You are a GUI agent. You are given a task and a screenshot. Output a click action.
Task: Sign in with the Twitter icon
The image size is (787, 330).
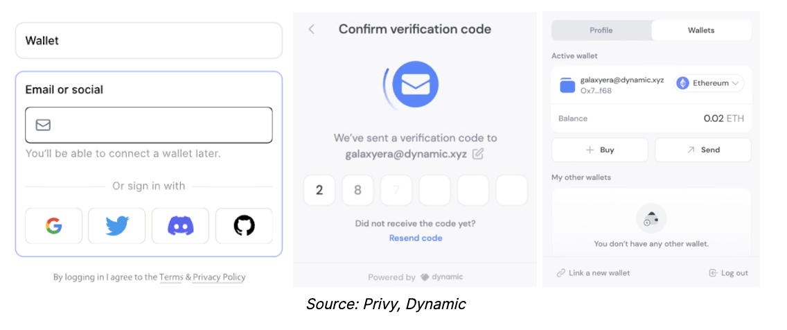coord(117,226)
